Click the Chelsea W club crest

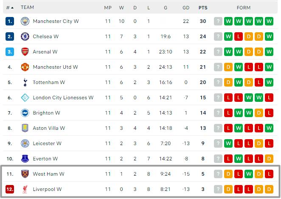[x=25, y=36]
